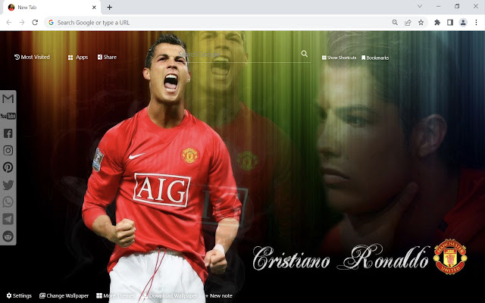Open the Chrome three-dot menu
The width and height of the screenshot is (485, 303).
click(476, 22)
